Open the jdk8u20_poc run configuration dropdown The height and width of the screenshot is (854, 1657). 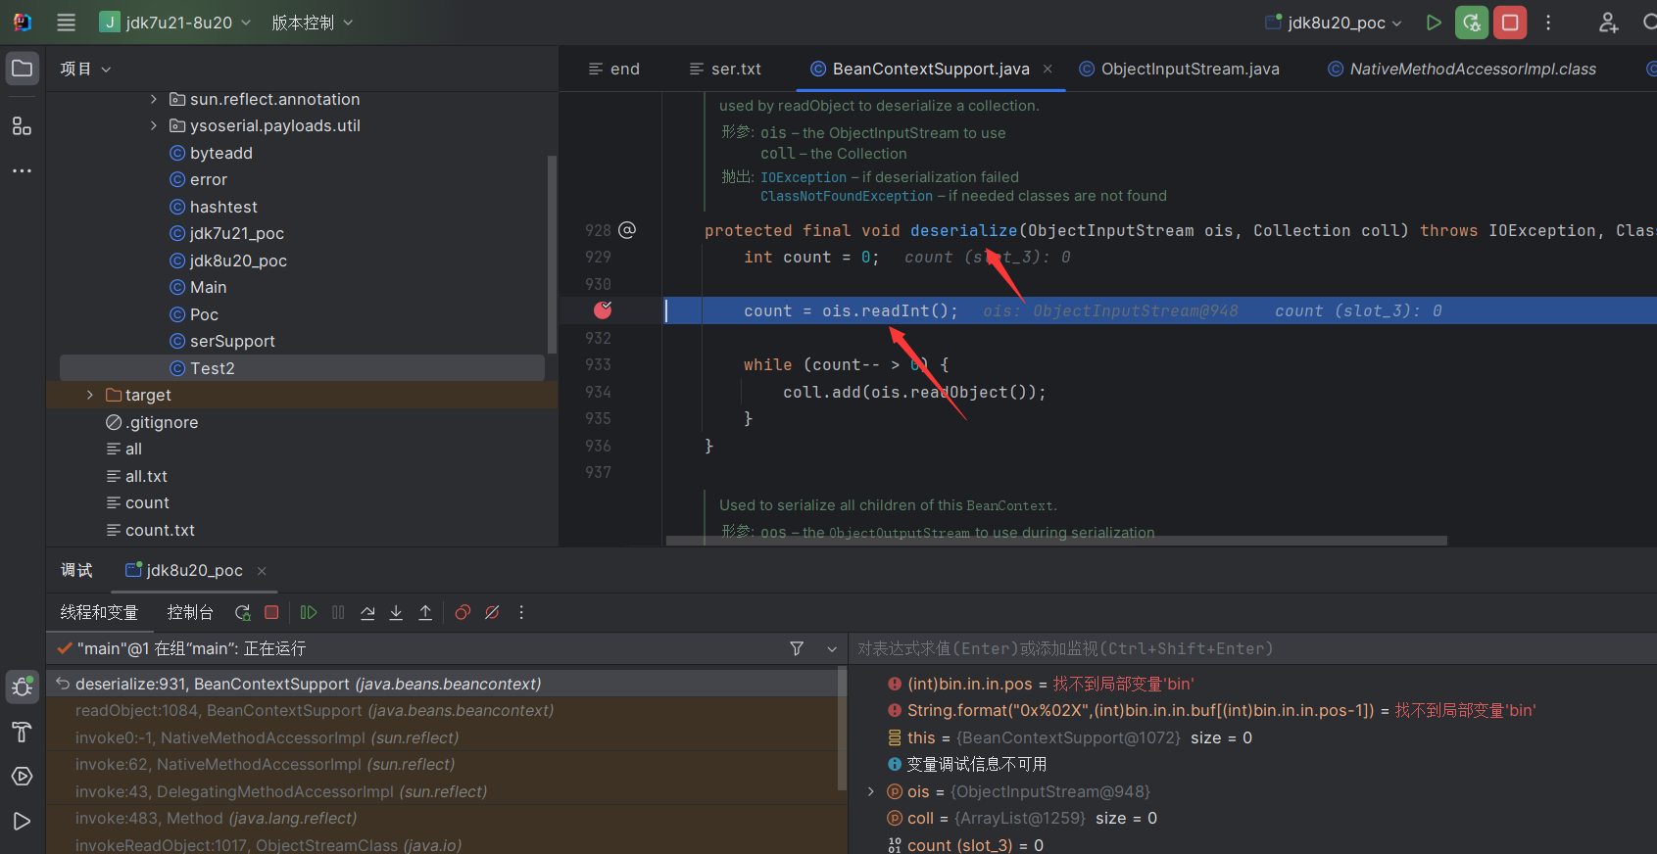coord(1335,23)
